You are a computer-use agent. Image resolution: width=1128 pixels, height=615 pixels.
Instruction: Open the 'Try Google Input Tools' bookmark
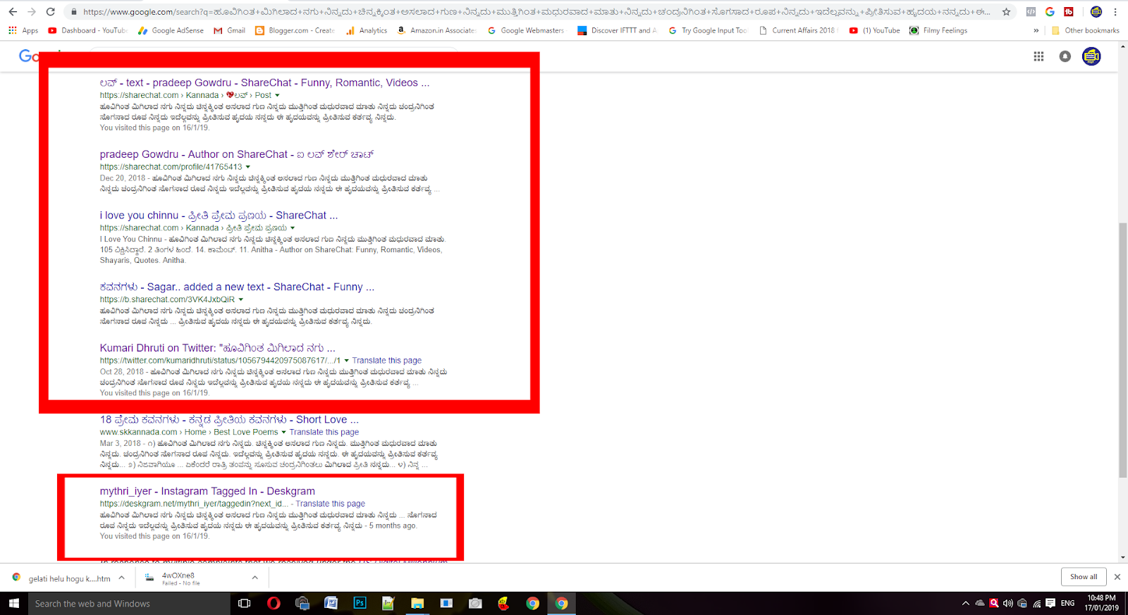[707, 30]
